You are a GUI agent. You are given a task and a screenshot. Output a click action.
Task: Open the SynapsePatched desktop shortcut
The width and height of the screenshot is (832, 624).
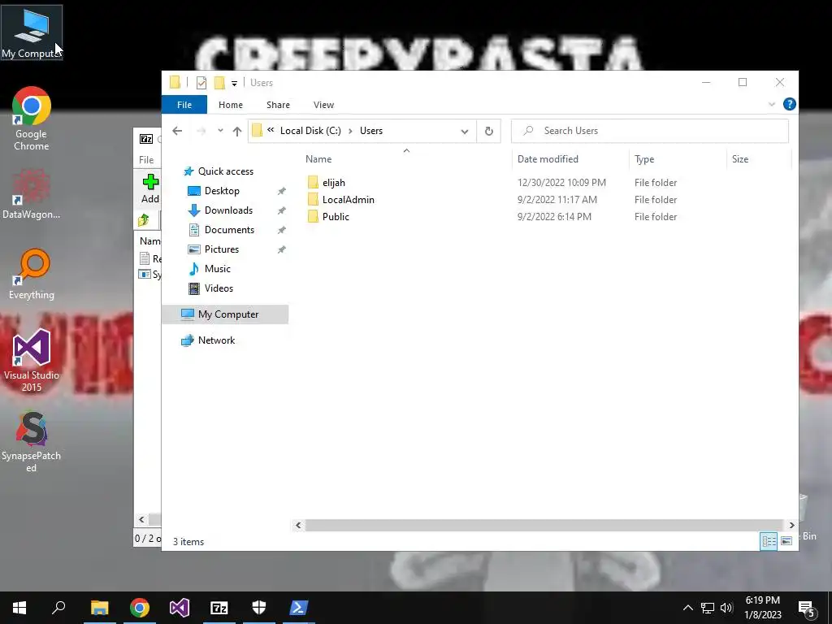pos(32,441)
